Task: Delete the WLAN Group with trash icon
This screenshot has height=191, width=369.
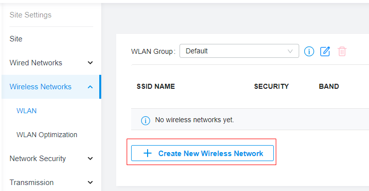Action: tap(342, 51)
